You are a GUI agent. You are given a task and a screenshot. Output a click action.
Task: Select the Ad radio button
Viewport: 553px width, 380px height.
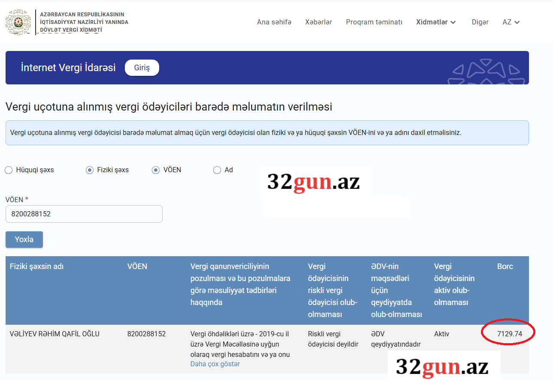[217, 170]
